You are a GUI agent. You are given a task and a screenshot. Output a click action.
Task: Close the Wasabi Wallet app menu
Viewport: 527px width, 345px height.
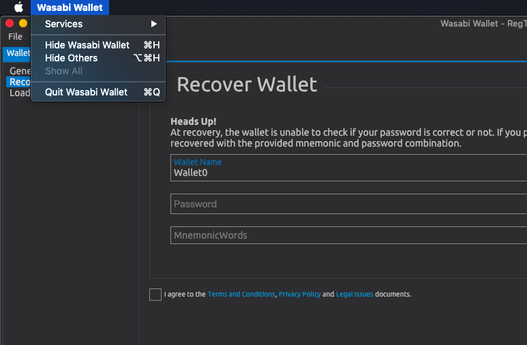point(70,7)
